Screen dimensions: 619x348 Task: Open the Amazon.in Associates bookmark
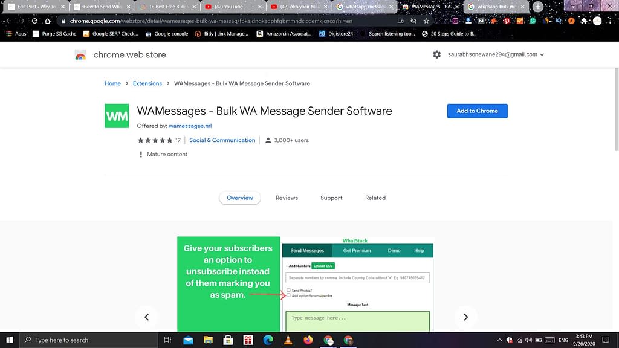[284, 34]
